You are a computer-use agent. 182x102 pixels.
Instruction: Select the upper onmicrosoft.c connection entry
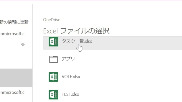coord(12,34)
